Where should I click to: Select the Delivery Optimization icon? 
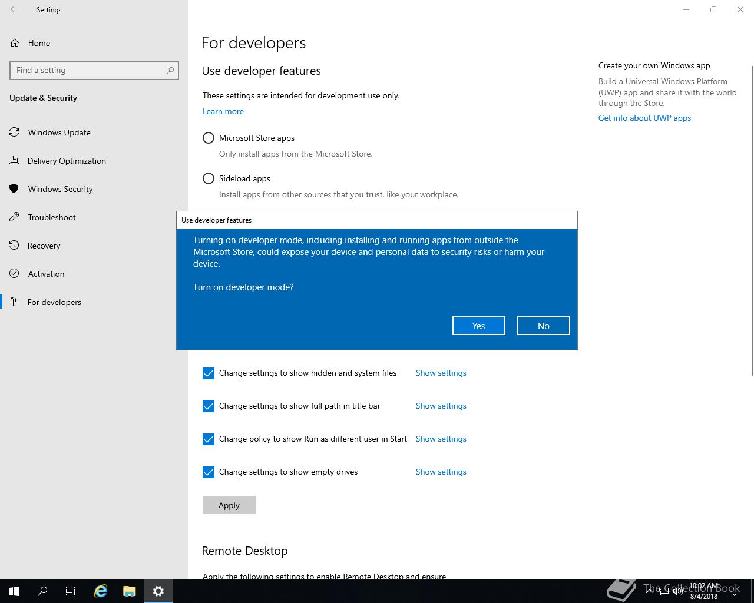pyautogui.click(x=14, y=161)
